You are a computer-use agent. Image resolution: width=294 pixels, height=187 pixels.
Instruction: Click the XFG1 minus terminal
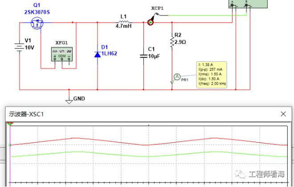coord(69,59)
